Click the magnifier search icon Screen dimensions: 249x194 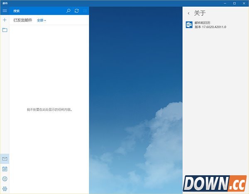coord(68,11)
